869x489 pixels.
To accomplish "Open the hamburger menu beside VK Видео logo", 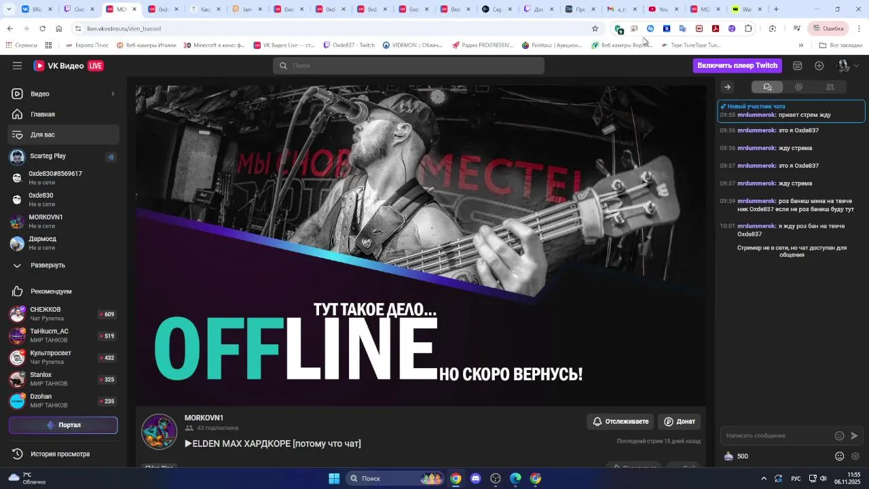I will 17,66.
